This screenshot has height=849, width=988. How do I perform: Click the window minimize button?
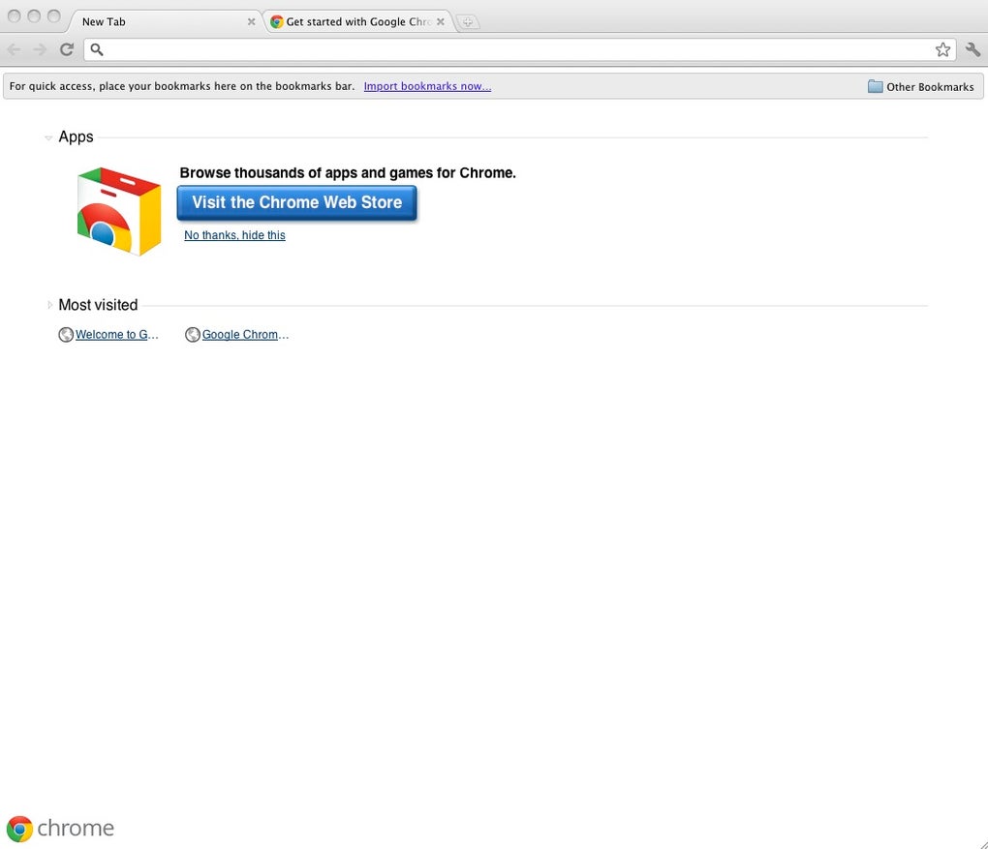[34, 15]
